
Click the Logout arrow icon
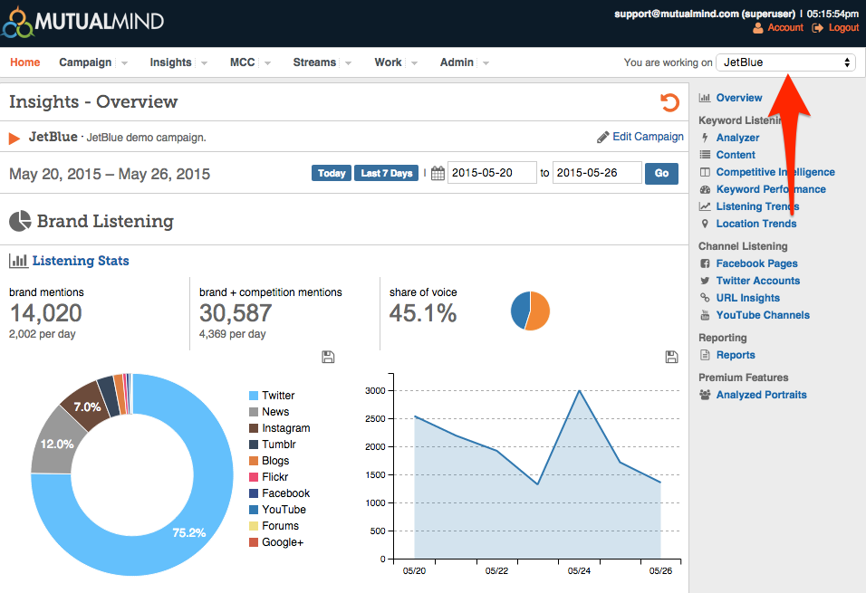[817, 27]
